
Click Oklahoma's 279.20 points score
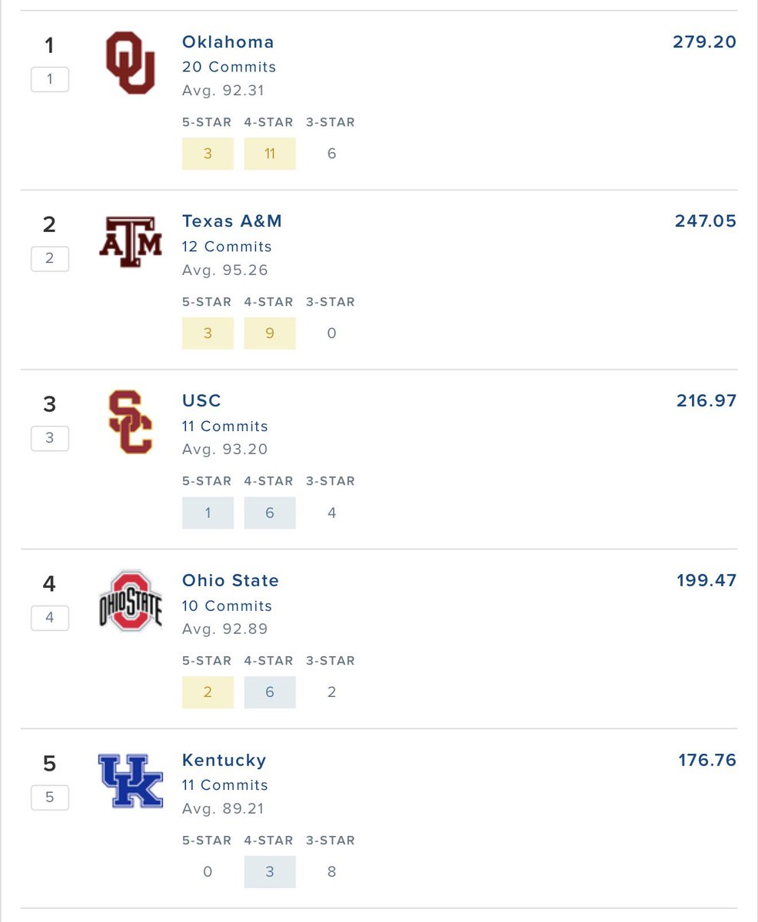(704, 41)
